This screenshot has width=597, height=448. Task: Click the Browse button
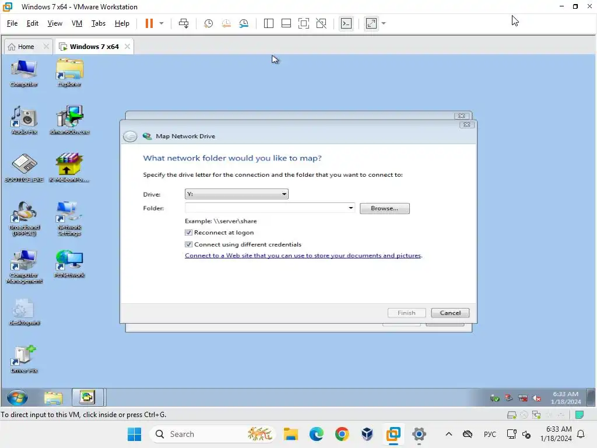coord(385,208)
